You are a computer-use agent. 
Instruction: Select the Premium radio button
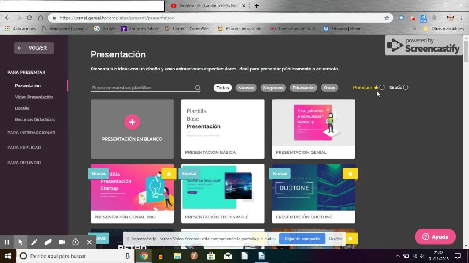point(382,87)
